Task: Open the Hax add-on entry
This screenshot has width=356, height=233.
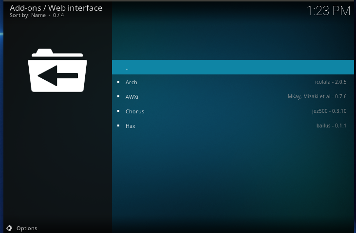Action: pyautogui.click(x=233, y=125)
